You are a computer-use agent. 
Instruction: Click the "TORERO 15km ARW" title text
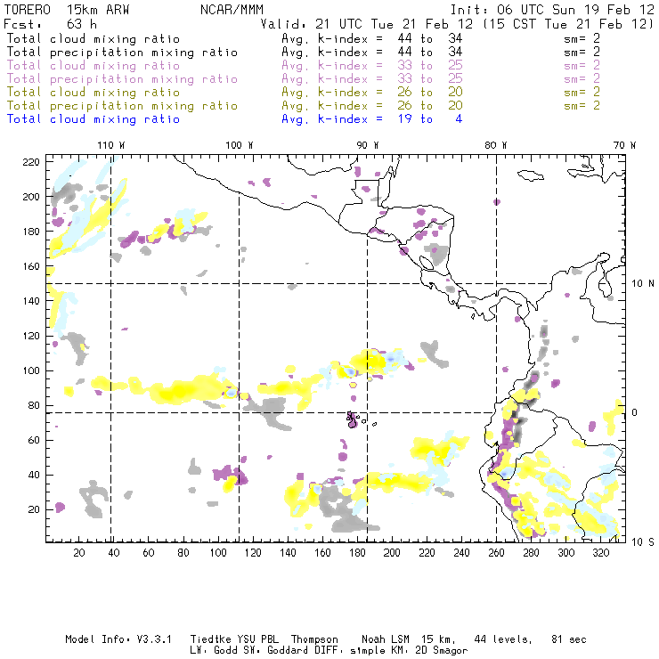(67, 10)
